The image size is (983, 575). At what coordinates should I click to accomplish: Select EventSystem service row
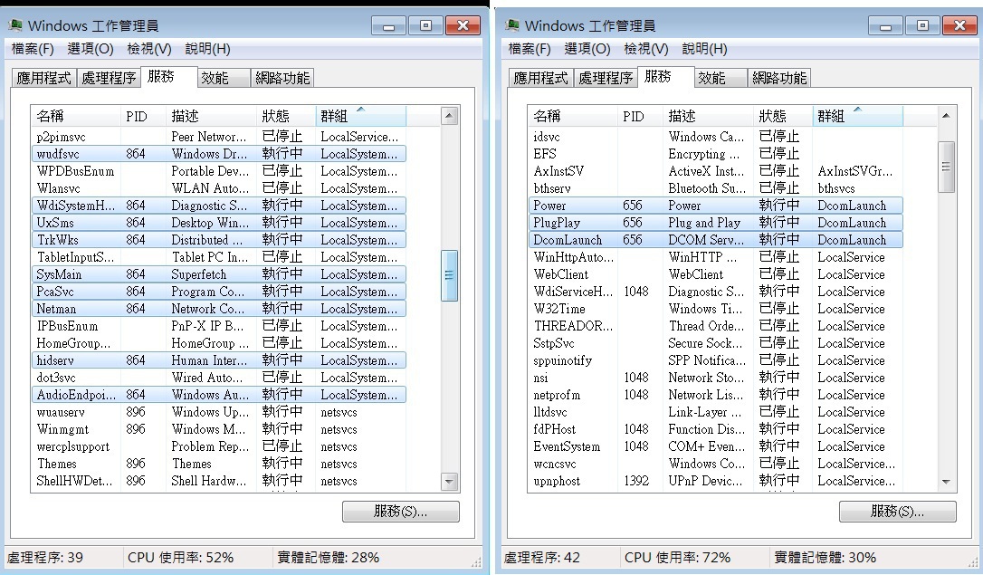[x=716, y=446]
